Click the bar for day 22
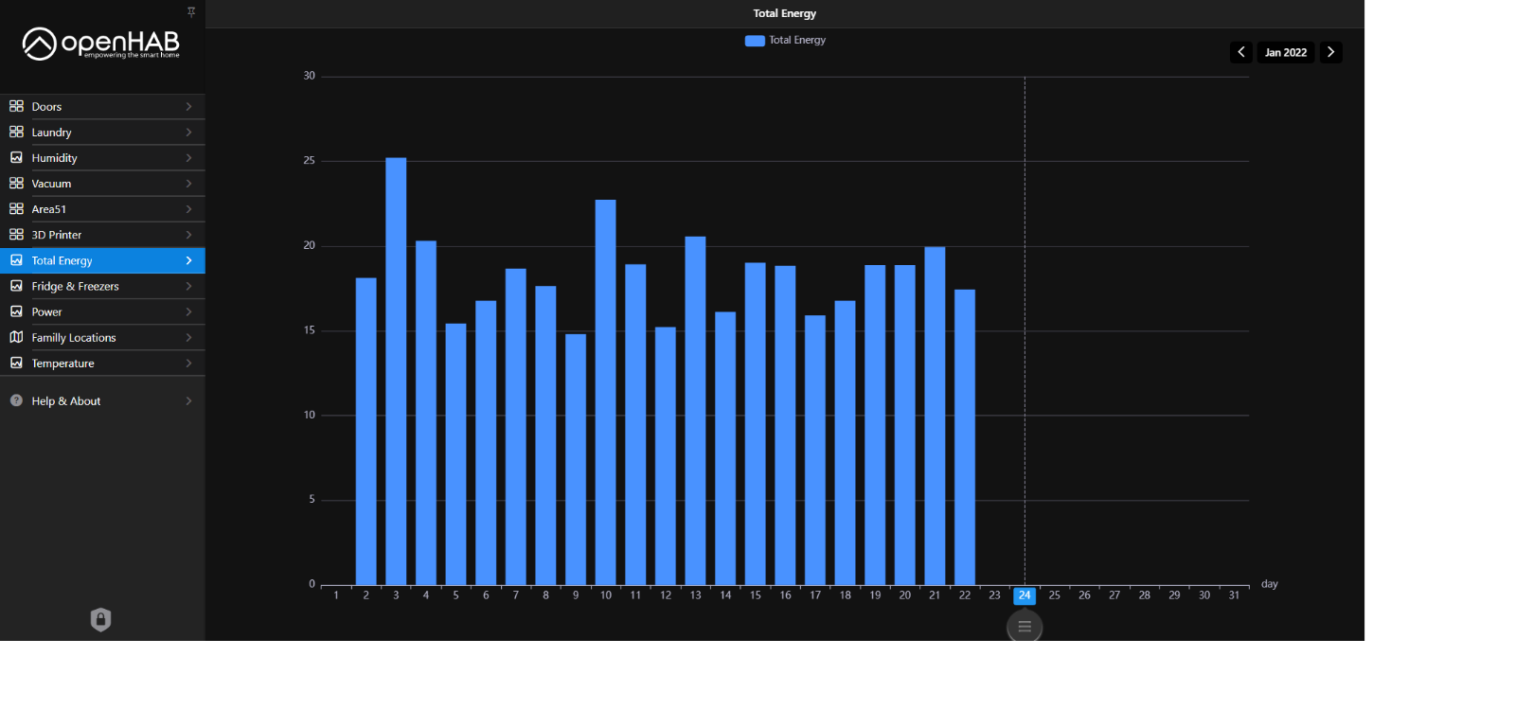The image size is (1515, 710). pyautogui.click(x=965, y=437)
